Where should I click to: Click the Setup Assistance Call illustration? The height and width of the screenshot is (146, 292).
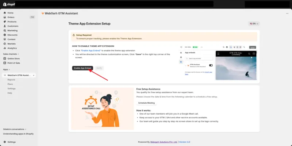102,109
